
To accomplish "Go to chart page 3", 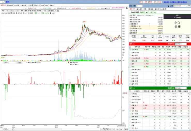I will click(x=5, y=129).
